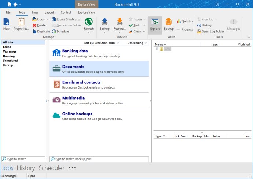253x179 pixels.
Task: Switch to Backup view in Views group
Action: tap(169, 24)
